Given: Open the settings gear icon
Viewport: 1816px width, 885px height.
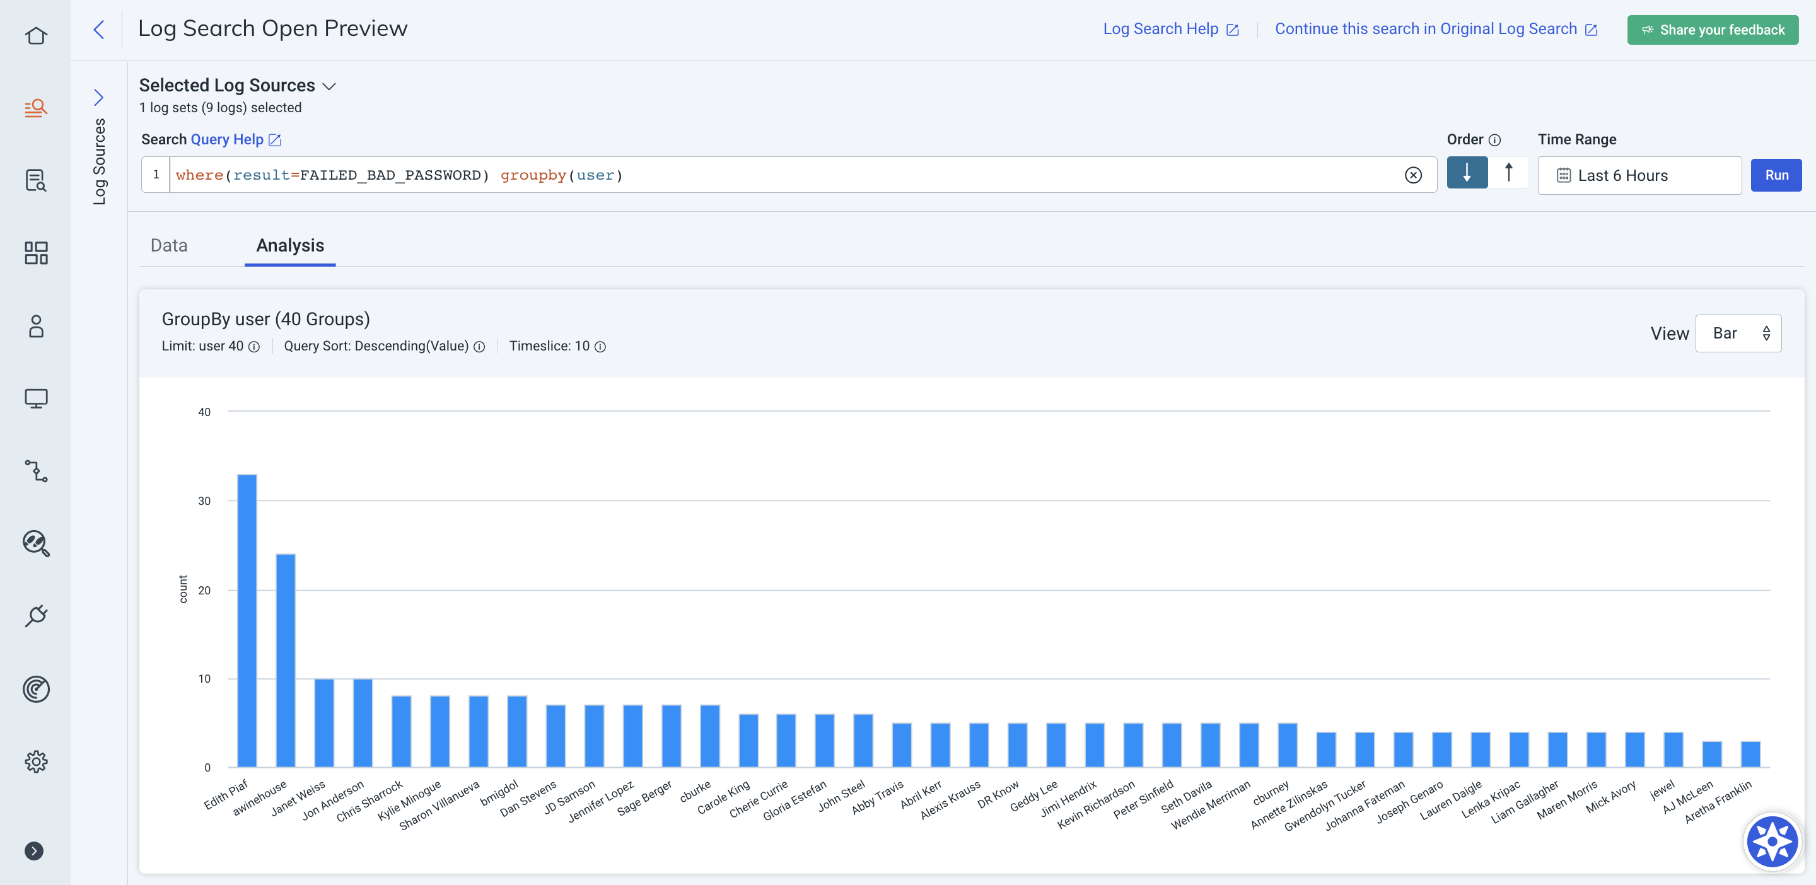Looking at the screenshot, I should (x=36, y=761).
